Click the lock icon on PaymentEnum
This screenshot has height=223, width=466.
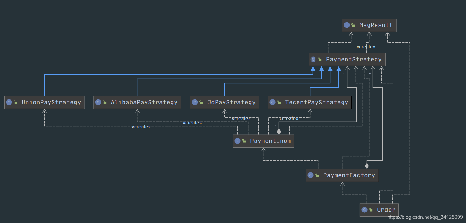coord(244,141)
